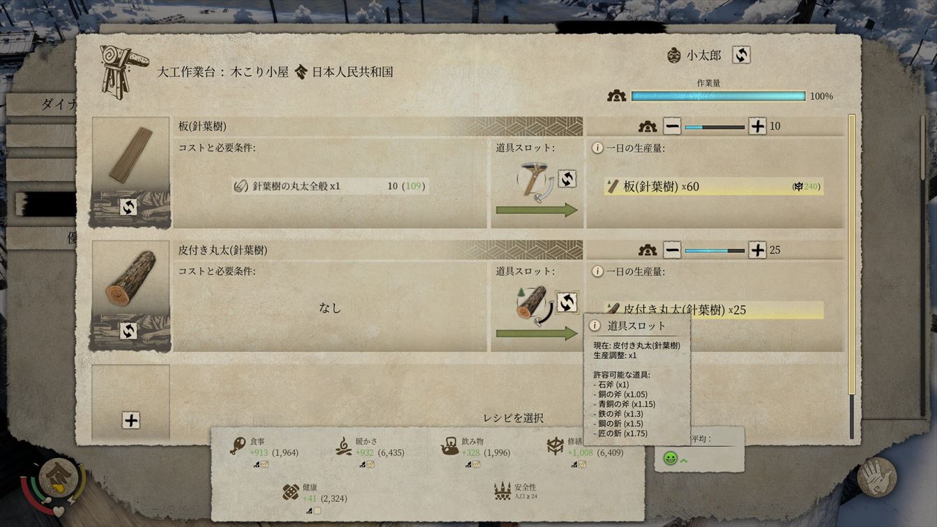Add a new recipe with the plus slot
Screen dimensions: 937x527
(131, 420)
